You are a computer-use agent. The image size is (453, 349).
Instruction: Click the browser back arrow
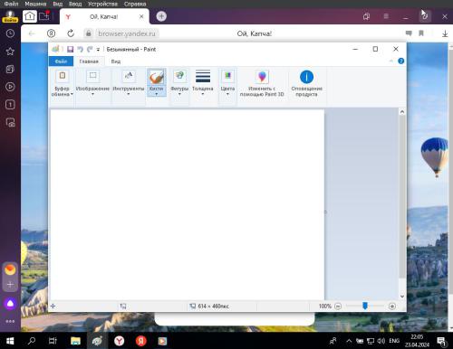point(32,33)
